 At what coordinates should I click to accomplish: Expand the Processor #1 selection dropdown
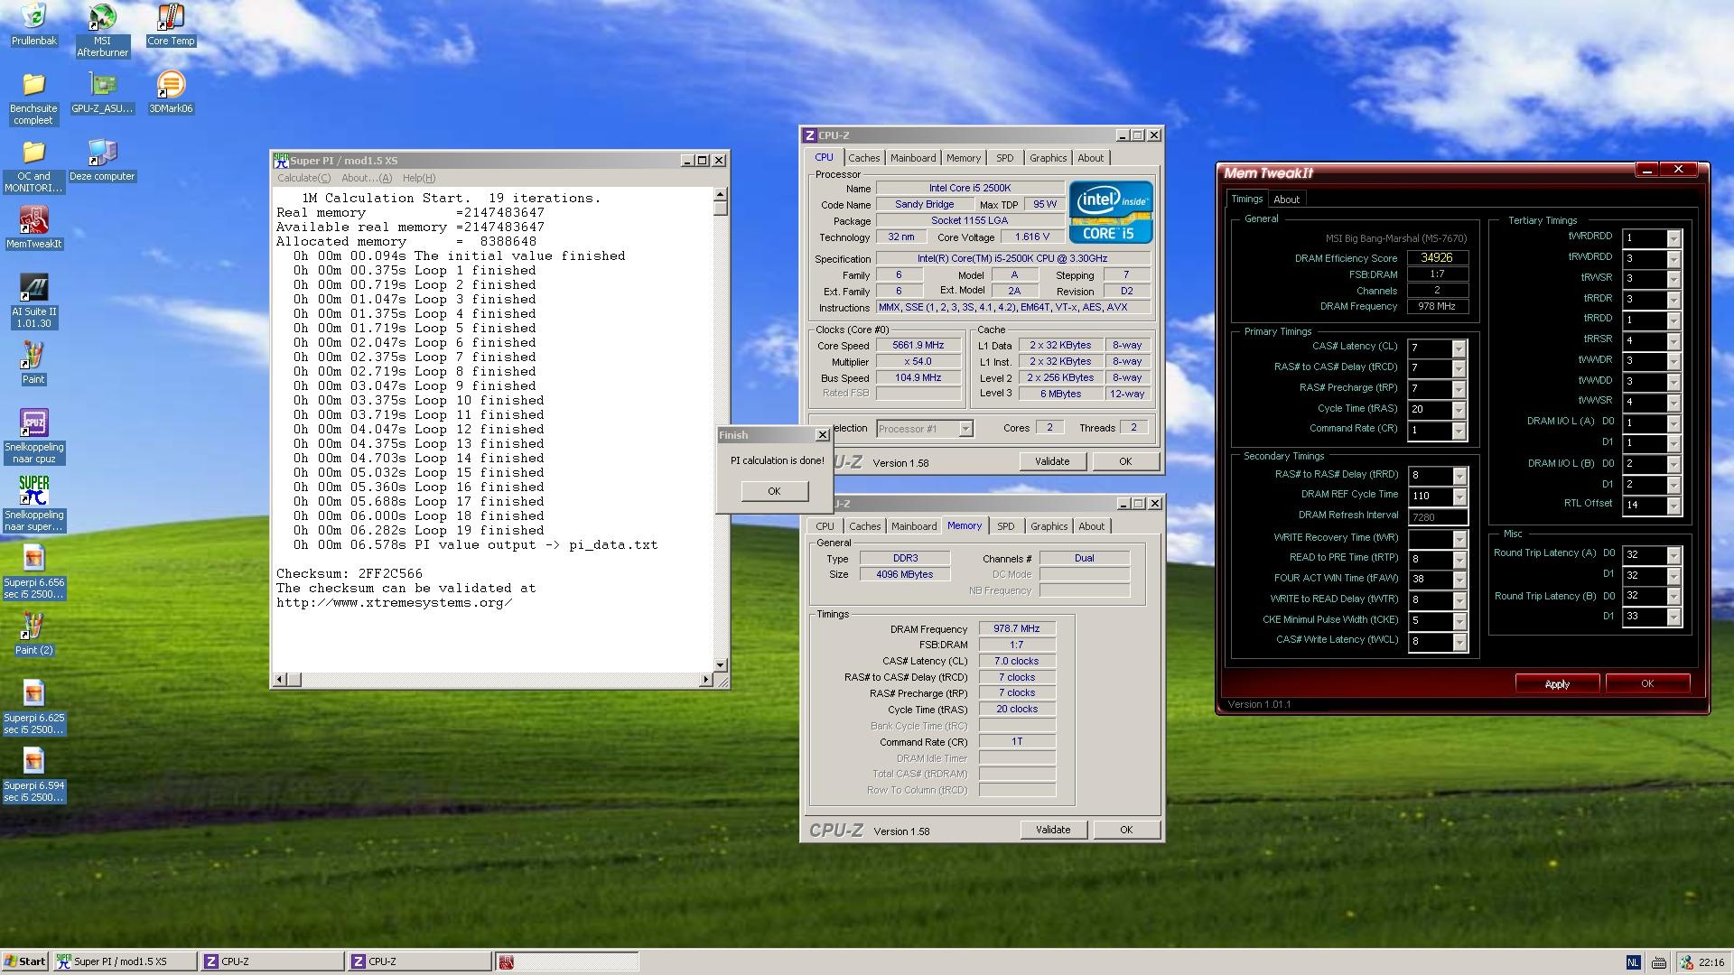(x=965, y=429)
